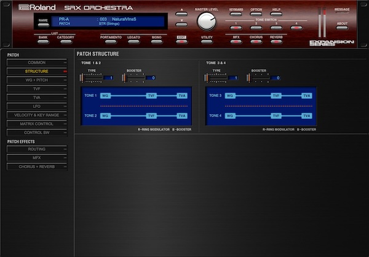Image resolution: width=369 pixels, height=257 pixels.
Task: Toggle the MFX effect switch
Action: coord(236,42)
